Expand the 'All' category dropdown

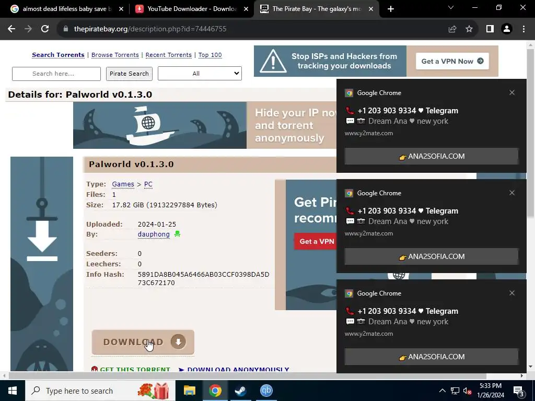(200, 73)
